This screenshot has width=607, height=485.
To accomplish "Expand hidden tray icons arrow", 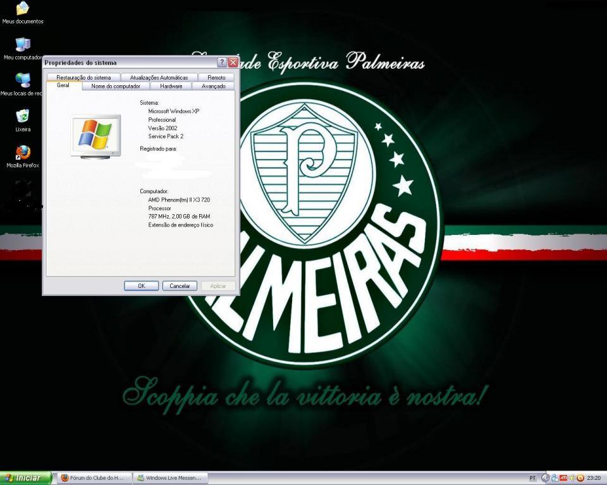I will [x=545, y=479].
